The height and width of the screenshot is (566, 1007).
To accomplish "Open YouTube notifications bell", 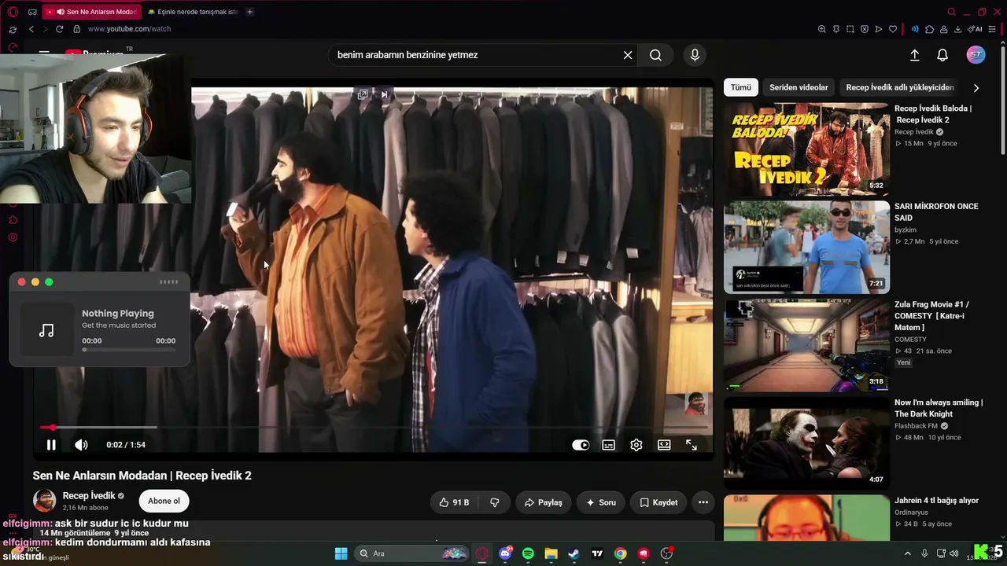I will tap(942, 55).
